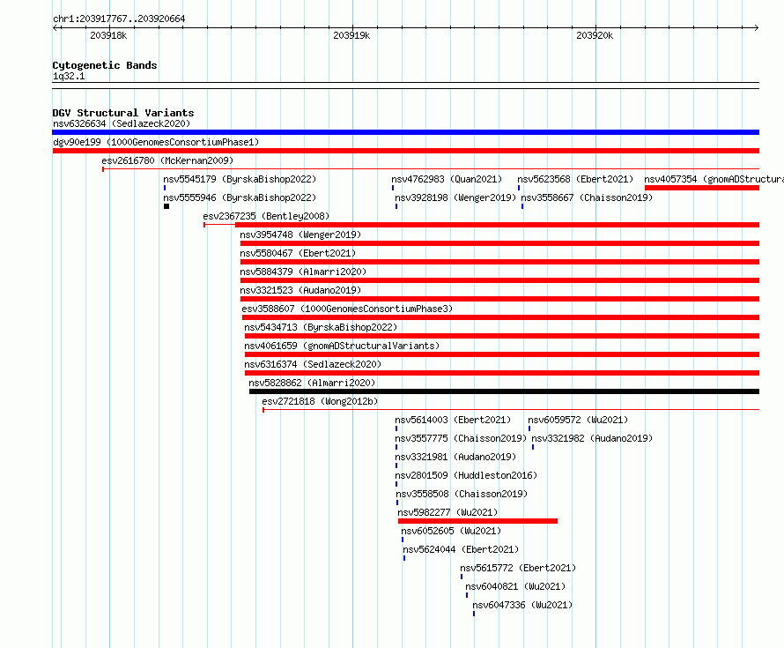The image size is (784, 648).
Task: Click blue marker under nsv3928198
Action: 396,206
